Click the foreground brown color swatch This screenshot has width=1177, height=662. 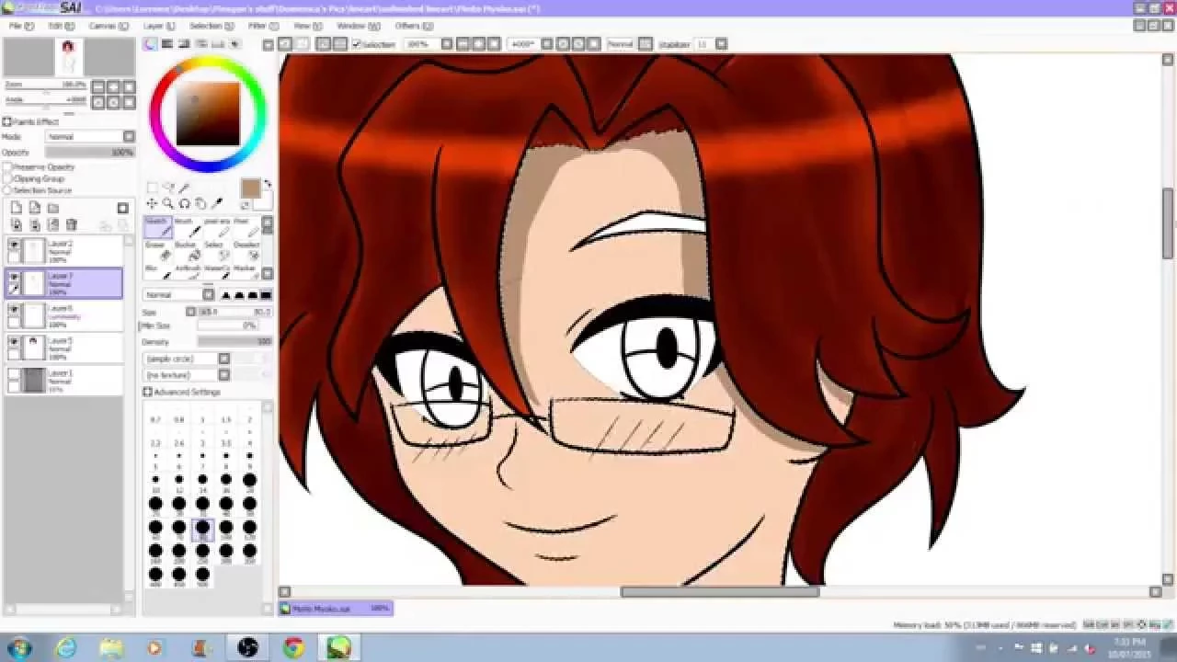pyautogui.click(x=250, y=189)
